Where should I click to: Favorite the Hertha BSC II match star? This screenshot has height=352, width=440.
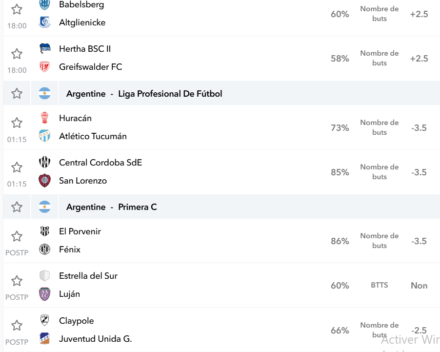point(17,54)
